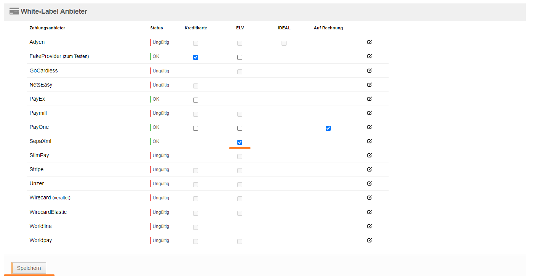533x276 pixels.
Task: Toggle Adyen Kreditkarte checkbox
Action: (195, 43)
